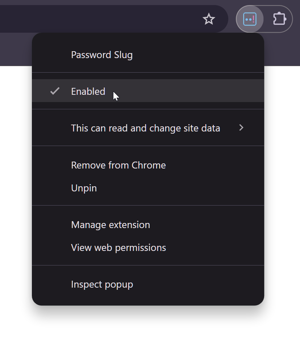The width and height of the screenshot is (300, 337).
Task: Select the Password Slug menu title
Action: 102,55
